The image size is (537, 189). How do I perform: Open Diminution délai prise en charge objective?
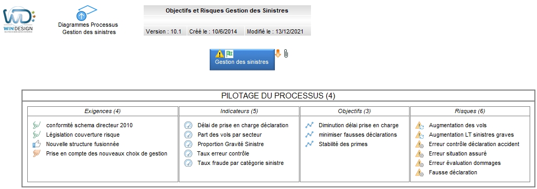(359, 125)
